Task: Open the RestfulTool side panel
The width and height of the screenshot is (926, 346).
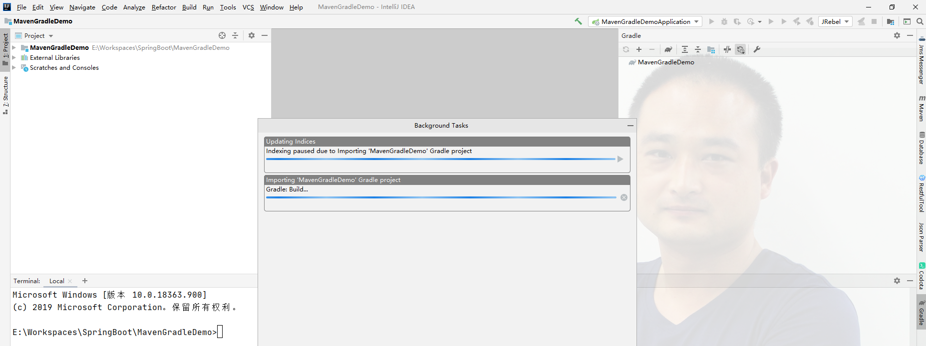Action: [922, 193]
